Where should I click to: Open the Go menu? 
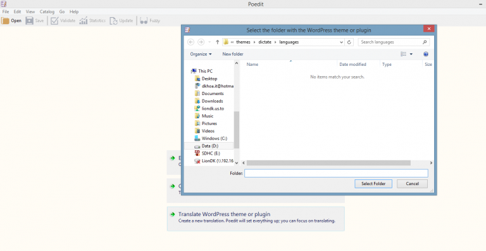pyautogui.click(x=62, y=12)
